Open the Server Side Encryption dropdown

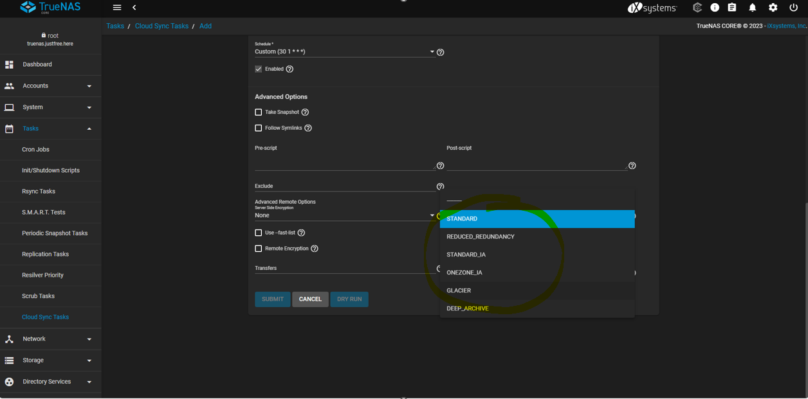pos(344,215)
